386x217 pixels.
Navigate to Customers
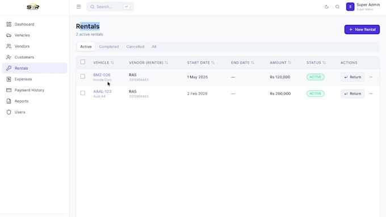pos(35,57)
